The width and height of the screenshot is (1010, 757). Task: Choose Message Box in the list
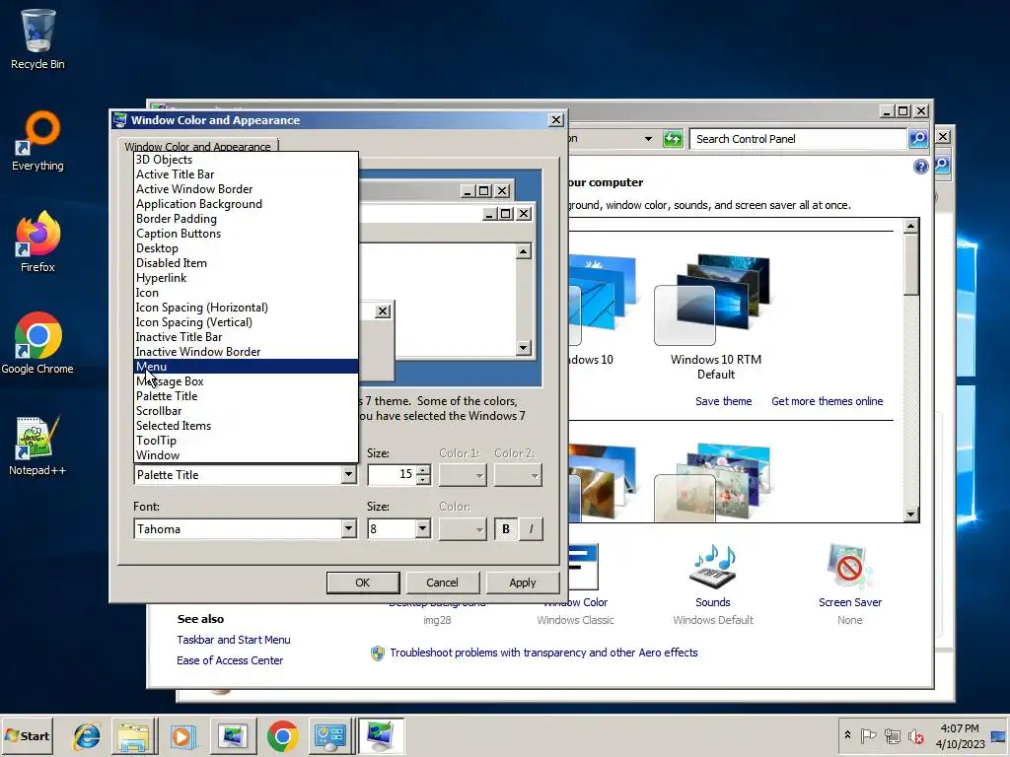point(246,381)
